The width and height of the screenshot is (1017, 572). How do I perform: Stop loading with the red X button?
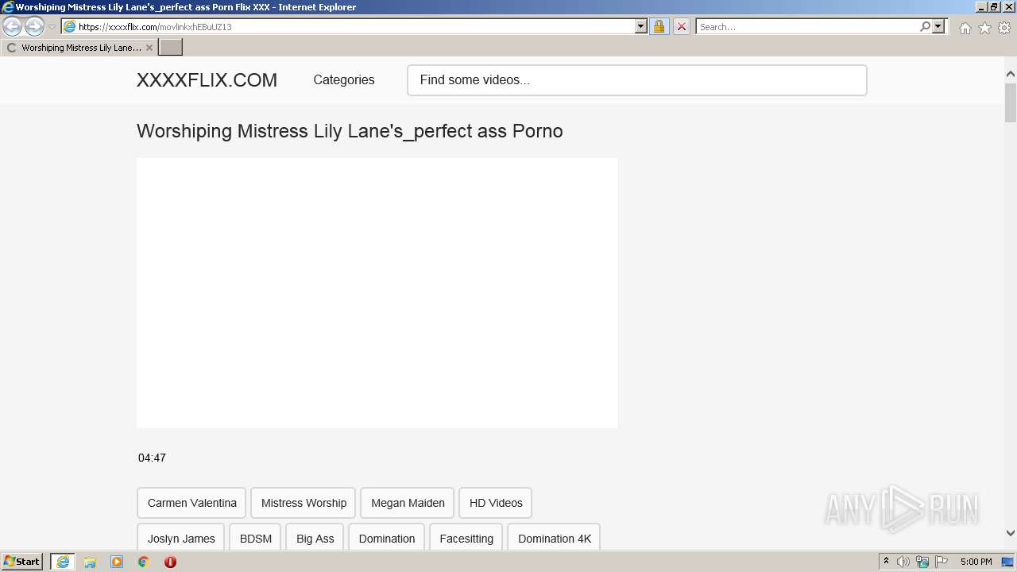point(681,26)
